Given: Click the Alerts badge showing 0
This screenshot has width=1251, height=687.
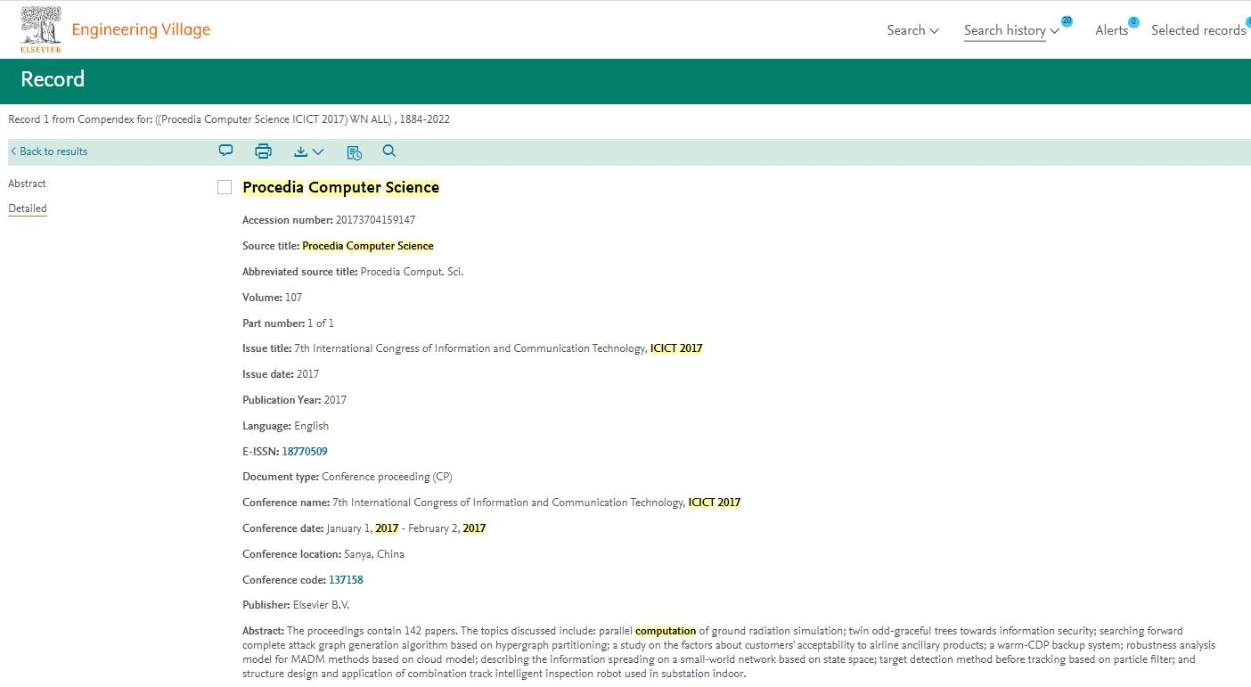Looking at the screenshot, I should pyautogui.click(x=1133, y=22).
